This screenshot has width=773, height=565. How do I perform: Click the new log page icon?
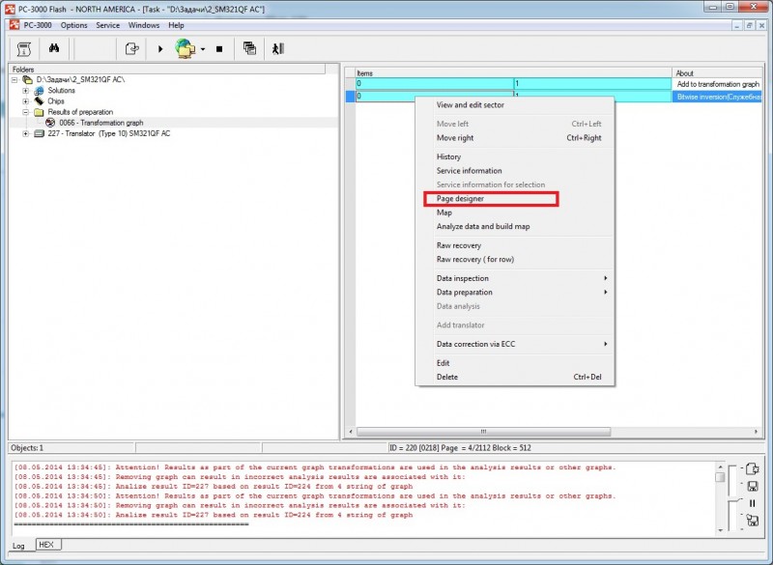[751, 470]
